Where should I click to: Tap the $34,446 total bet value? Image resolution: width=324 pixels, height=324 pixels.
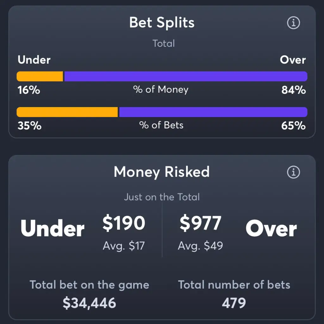click(x=89, y=303)
